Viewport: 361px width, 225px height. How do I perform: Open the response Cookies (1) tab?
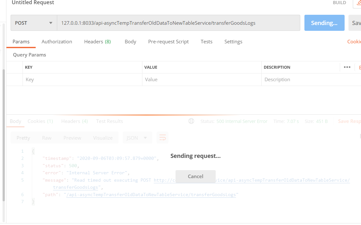tap(40, 121)
